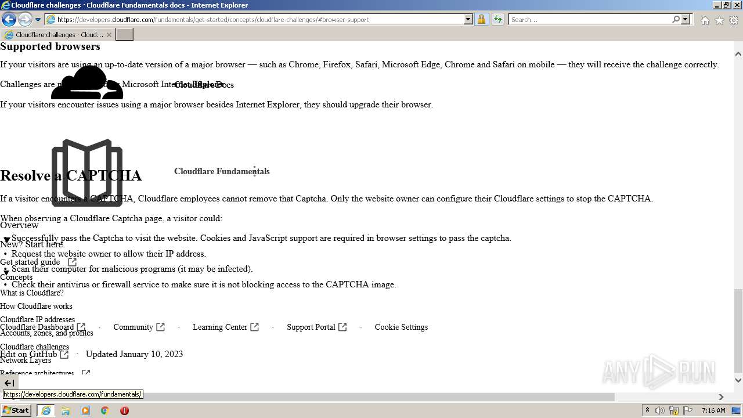Viewport: 743px width, 418px height.
Task: Click the Edit on GitHub link
Action: [28, 354]
